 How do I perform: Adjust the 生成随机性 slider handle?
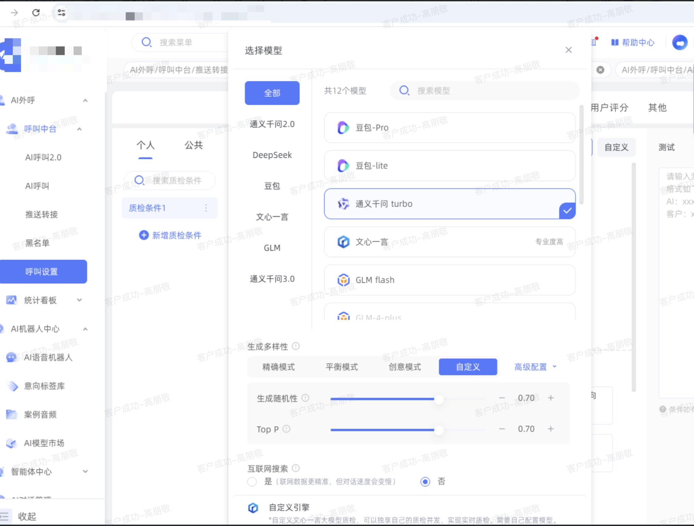439,399
